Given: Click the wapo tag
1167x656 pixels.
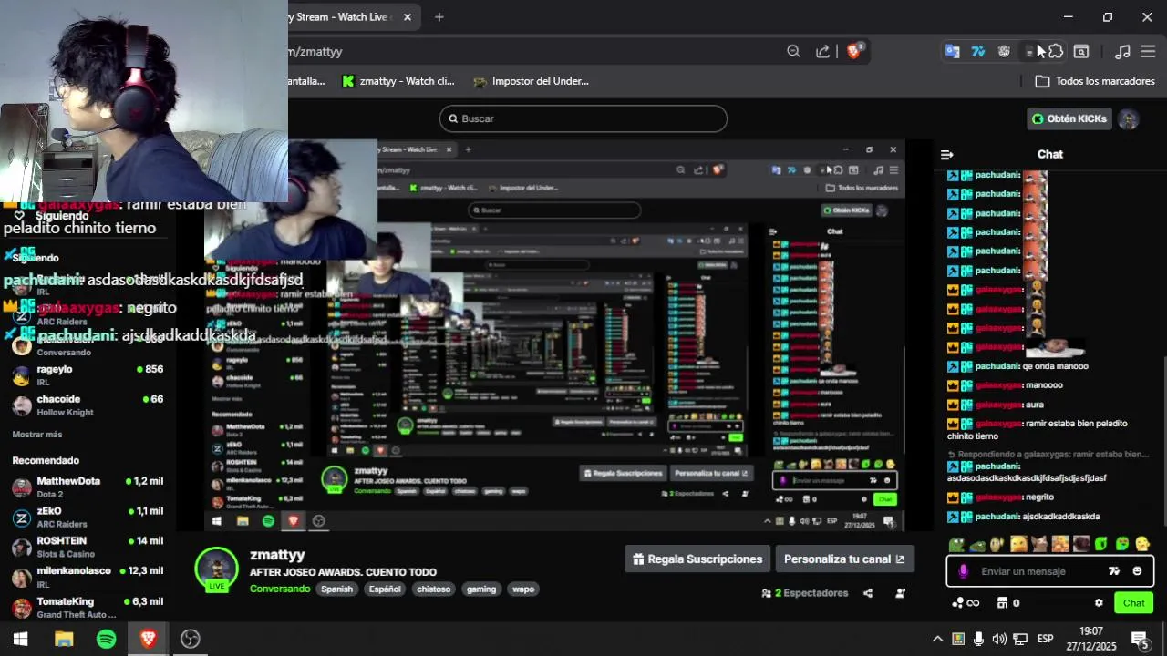Looking at the screenshot, I should [x=523, y=589].
